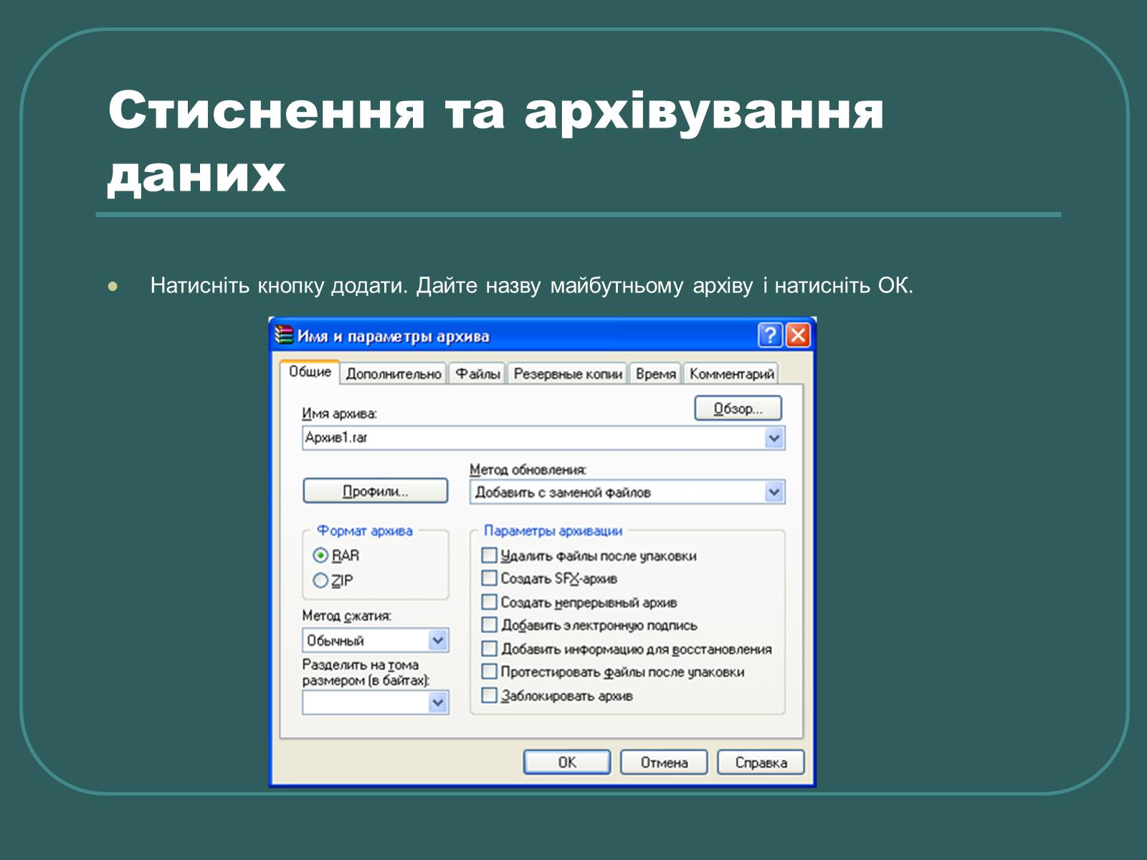Image resolution: width=1147 pixels, height=860 pixels.
Task: Click the question mark help button in the title bar
Action: tap(770, 335)
